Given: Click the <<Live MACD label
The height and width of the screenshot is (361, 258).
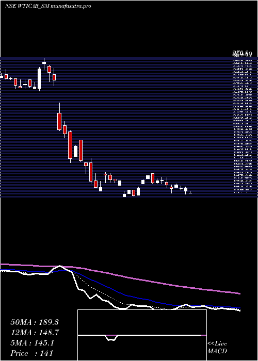Looking at the screenshot, I should pyautogui.click(x=217, y=347).
